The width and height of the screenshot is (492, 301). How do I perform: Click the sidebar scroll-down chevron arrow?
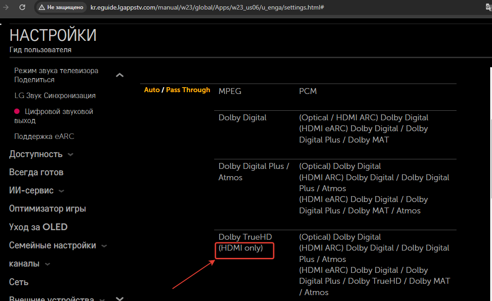[120, 298]
